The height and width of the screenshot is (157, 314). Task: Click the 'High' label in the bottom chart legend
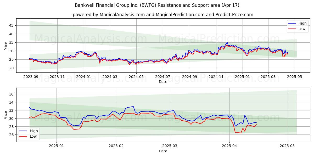pyautogui.click(x=34, y=131)
